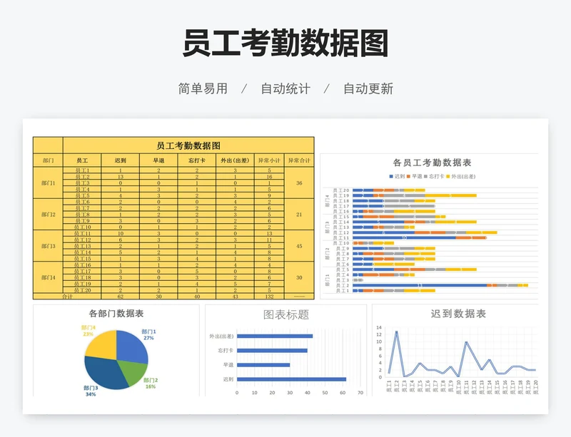Select the 部门 column header cell
571x437 pixels.
tap(48, 160)
